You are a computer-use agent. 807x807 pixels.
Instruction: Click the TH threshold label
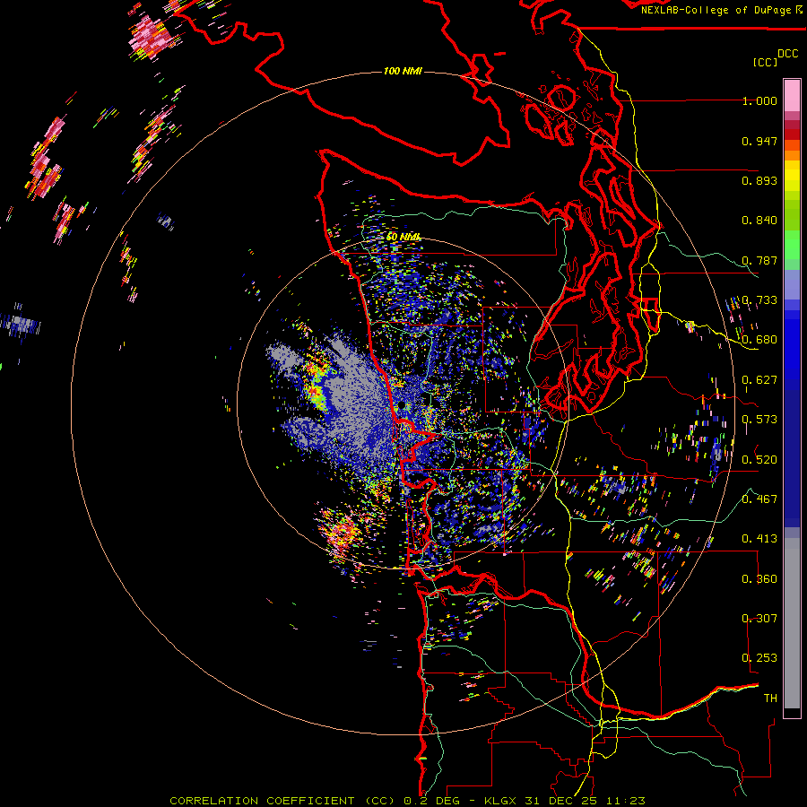(770, 699)
